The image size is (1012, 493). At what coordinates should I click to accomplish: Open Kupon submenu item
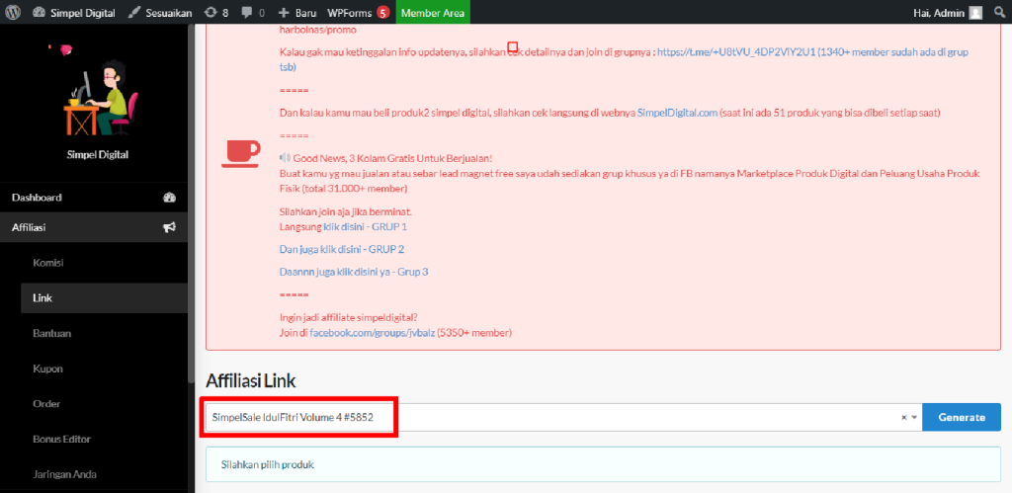point(47,369)
